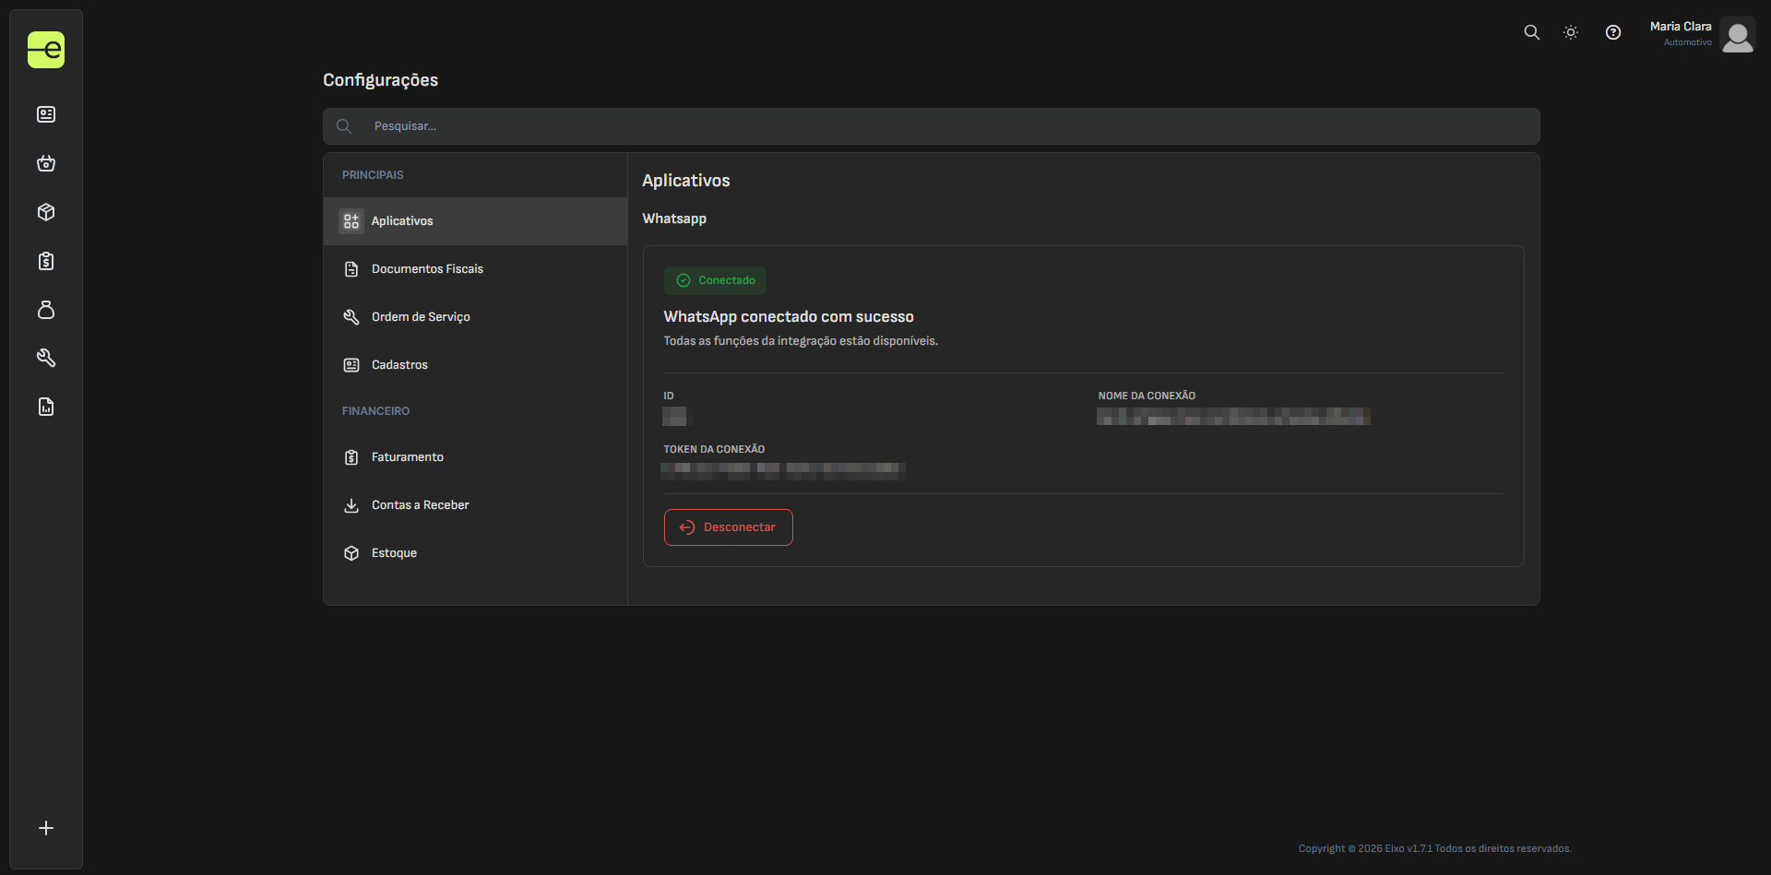1771x875 pixels.
Task: Toggle light theme with sun icon
Action: point(1571,32)
